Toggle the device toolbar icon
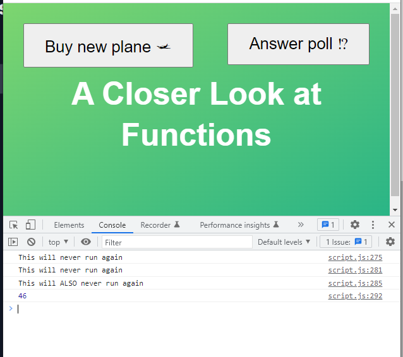The width and height of the screenshot is (403, 357). click(x=30, y=225)
